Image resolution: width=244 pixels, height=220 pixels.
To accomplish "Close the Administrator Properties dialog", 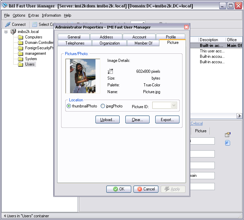I will (x=186, y=27).
